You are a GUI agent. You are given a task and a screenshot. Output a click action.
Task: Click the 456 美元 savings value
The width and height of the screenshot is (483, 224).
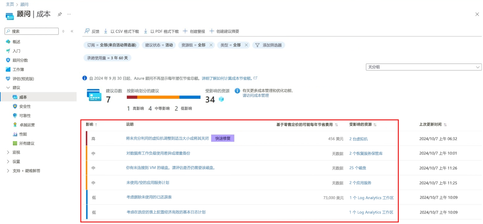tap(336, 139)
